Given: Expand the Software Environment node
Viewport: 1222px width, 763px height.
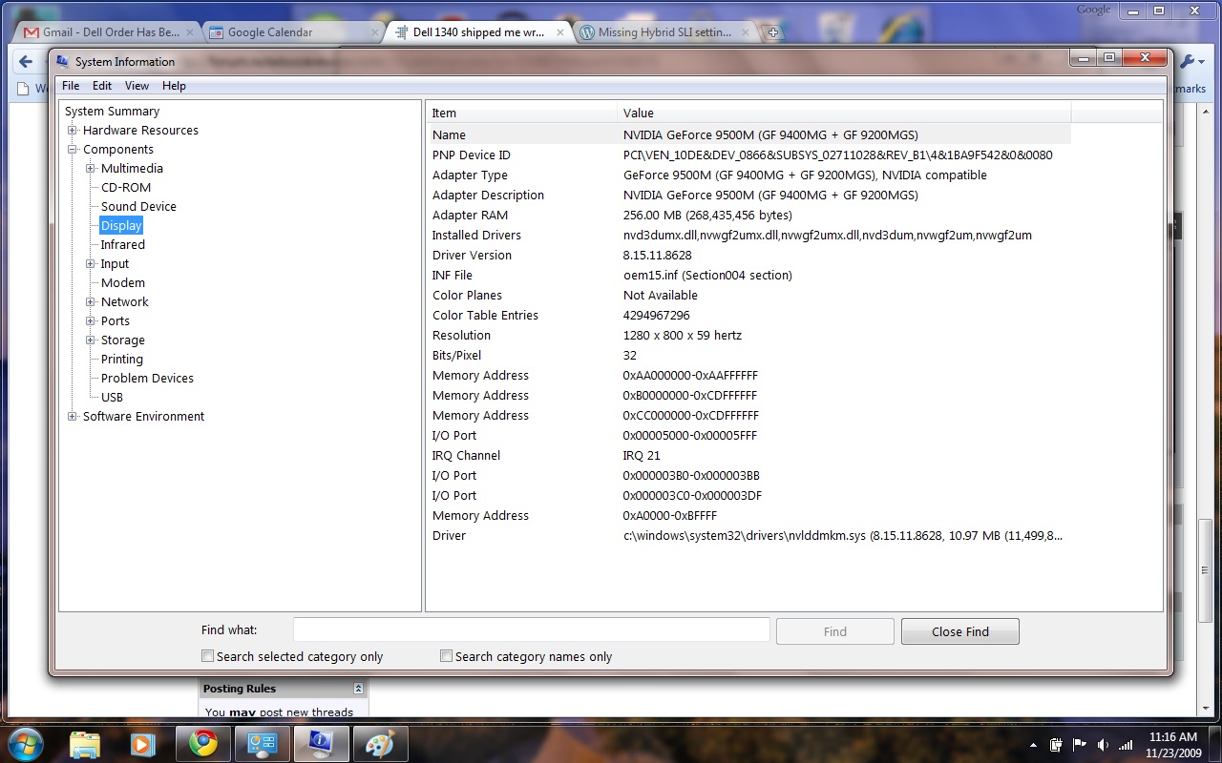Looking at the screenshot, I should pyautogui.click(x=73, y=416).
